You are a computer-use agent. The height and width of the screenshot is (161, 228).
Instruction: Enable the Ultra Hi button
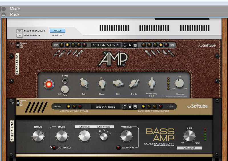click(118, 148)
